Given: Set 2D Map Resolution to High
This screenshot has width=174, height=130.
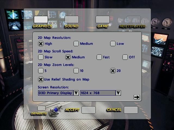Looking at the screenshot, I should [x=41, y=44].
